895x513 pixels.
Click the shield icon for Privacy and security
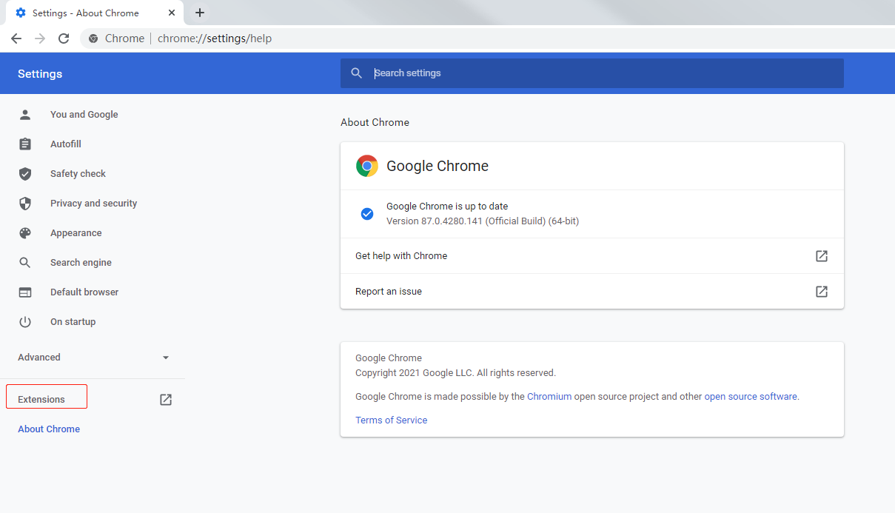tap(25, 204)
